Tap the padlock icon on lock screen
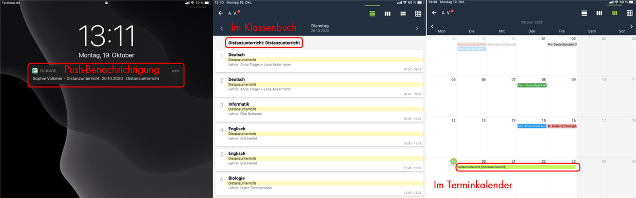Image resolution: width=636 pixels, height=198 pixels. tap(106, 3)
